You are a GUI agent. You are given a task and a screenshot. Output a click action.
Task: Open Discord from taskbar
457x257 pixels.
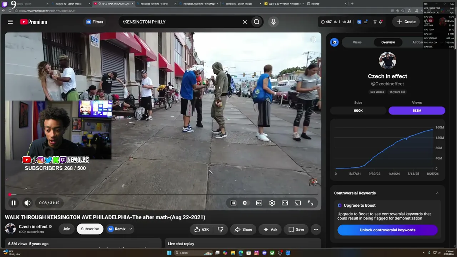tap(264, 253)
